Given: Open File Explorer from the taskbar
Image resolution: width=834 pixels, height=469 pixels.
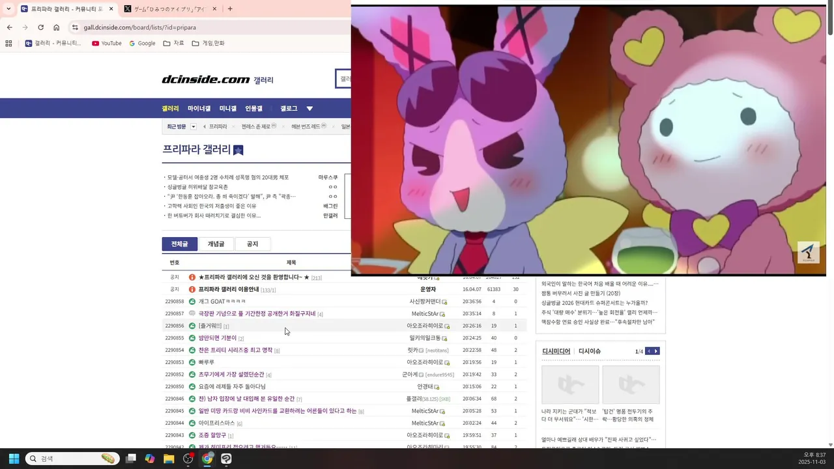Looking at the screenshot, I should pos(169,459).
